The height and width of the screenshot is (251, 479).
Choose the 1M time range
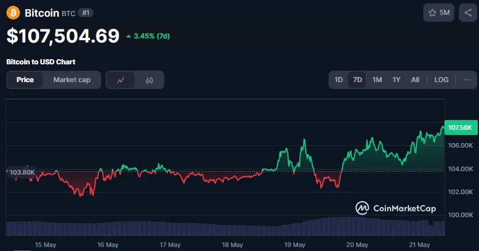tap(377, 80)
